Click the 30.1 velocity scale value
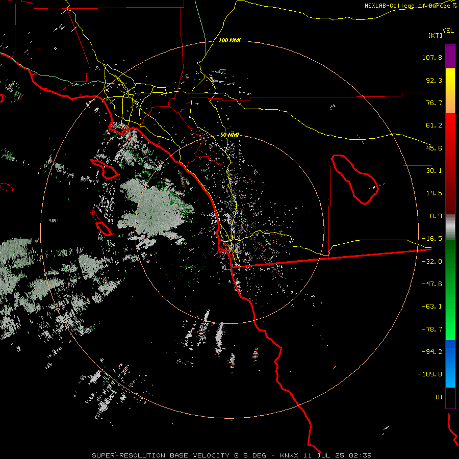459x459 pixels. (x=434, y=171)
